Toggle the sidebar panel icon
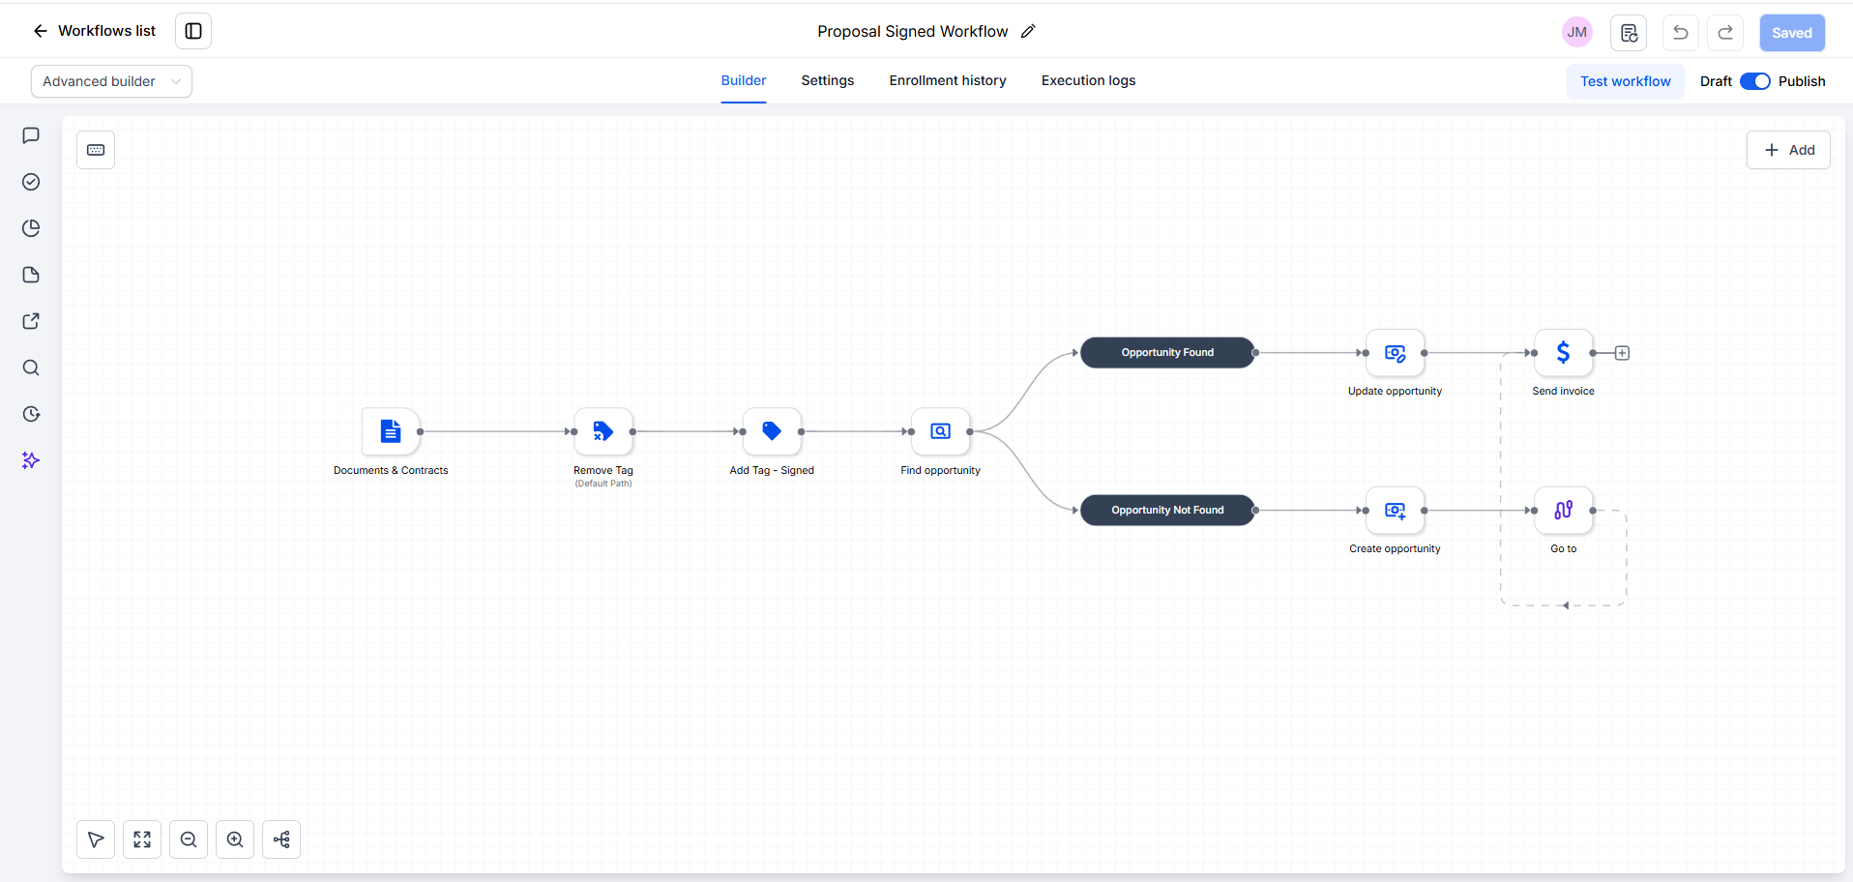This screenshot has width=1853, height=882. [x=193, y=31]
